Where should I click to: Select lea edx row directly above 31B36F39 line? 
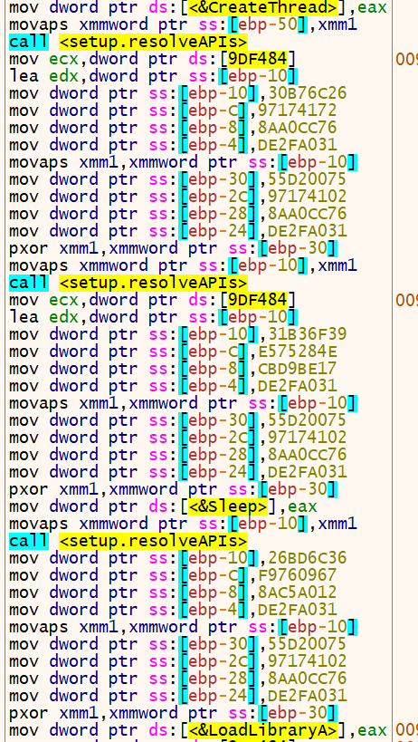tap(154, 316)
